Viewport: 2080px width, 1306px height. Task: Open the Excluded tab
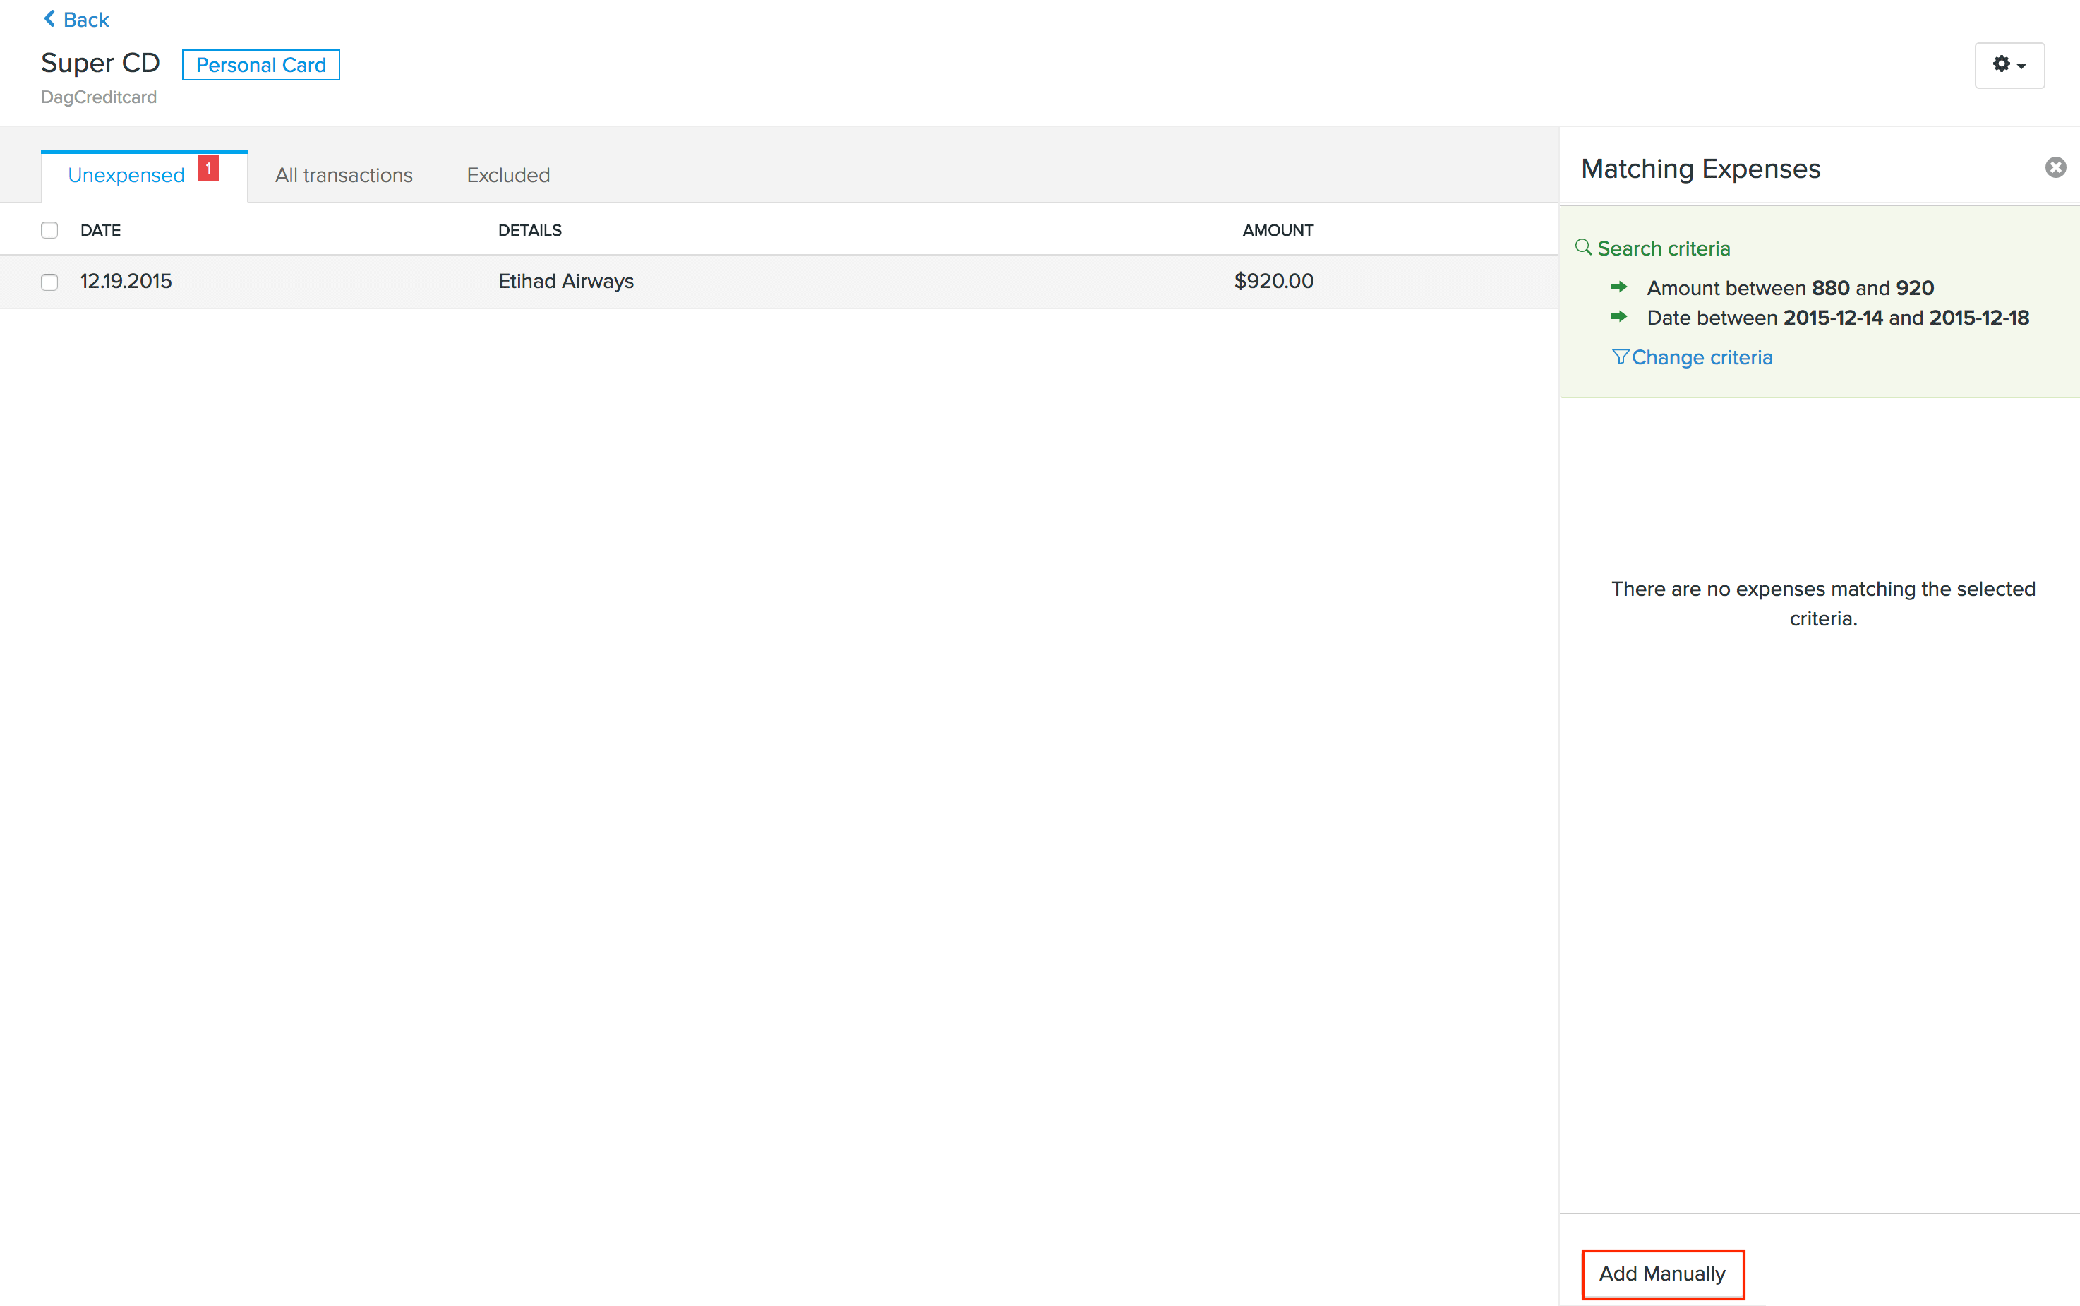[x=507, y=175]
